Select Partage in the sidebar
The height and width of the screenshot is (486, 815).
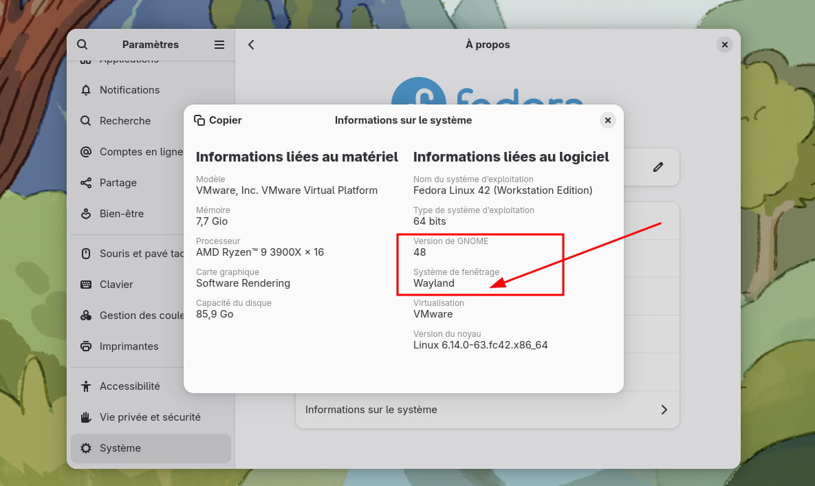(151, 183)
